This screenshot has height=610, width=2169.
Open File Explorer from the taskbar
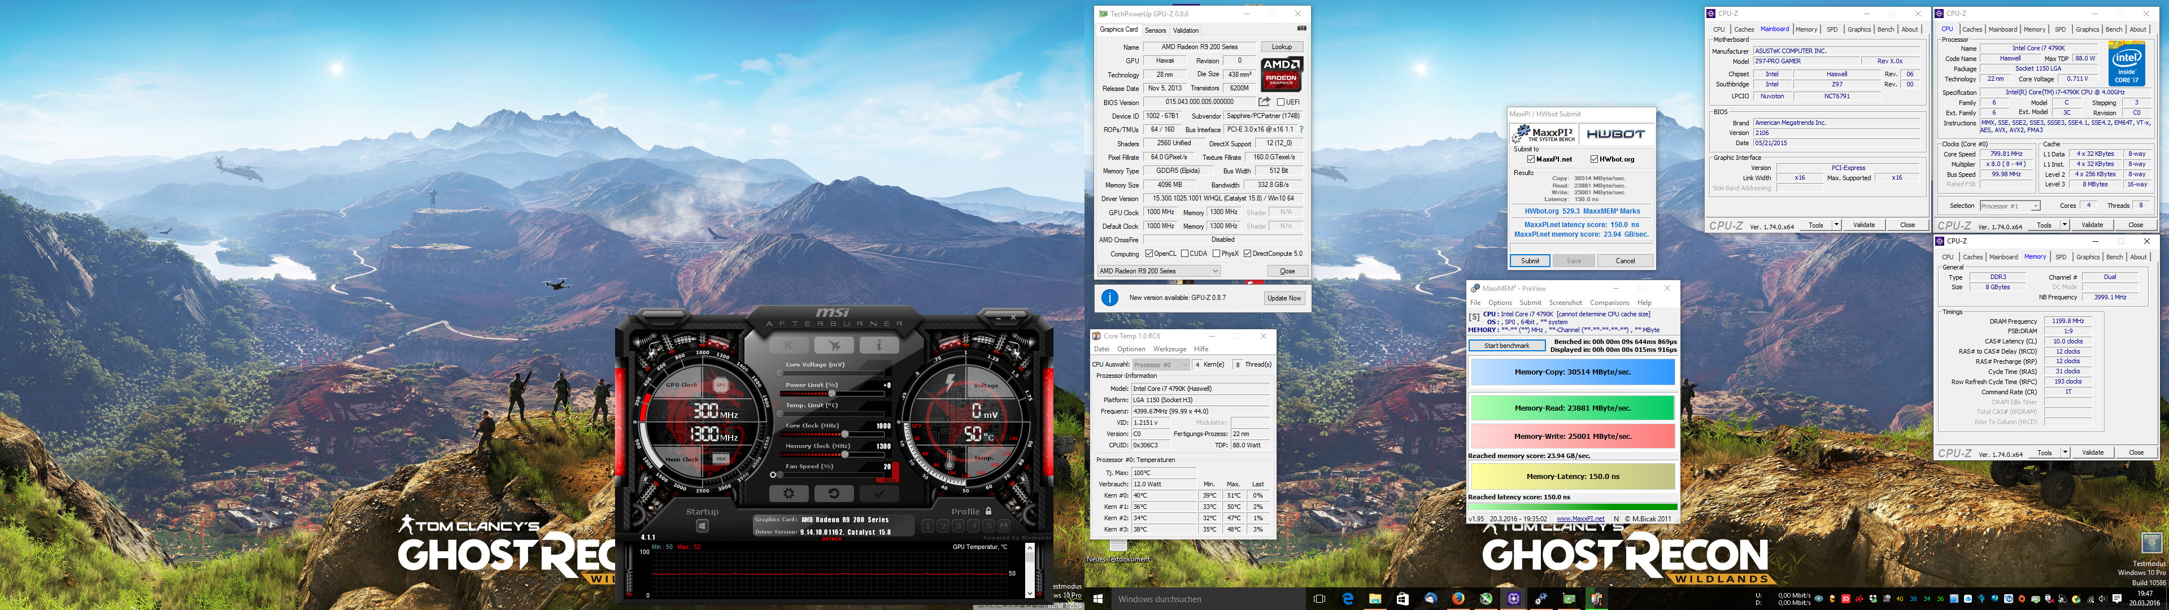tap(1375, 599)
